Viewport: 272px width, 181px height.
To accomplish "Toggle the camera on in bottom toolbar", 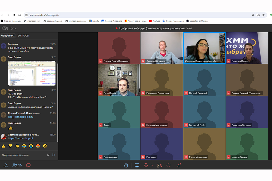I will pos(159,165).
